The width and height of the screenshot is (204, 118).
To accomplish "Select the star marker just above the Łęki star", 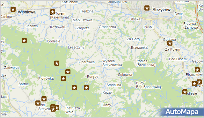I will [x=44, y=99].
